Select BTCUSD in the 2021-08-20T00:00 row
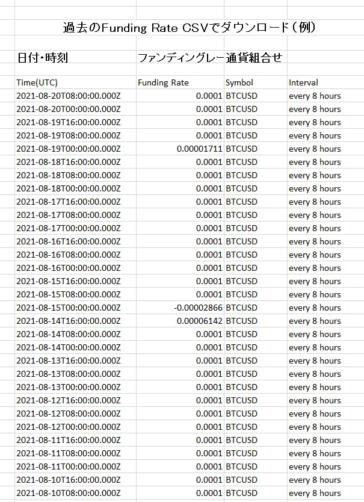Viewport: 364px width, 502px height. tap(241, 109)
